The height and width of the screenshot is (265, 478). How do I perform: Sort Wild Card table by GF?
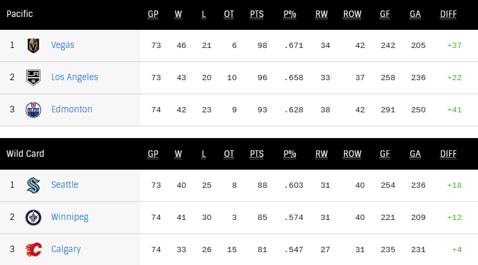[384, 154]
